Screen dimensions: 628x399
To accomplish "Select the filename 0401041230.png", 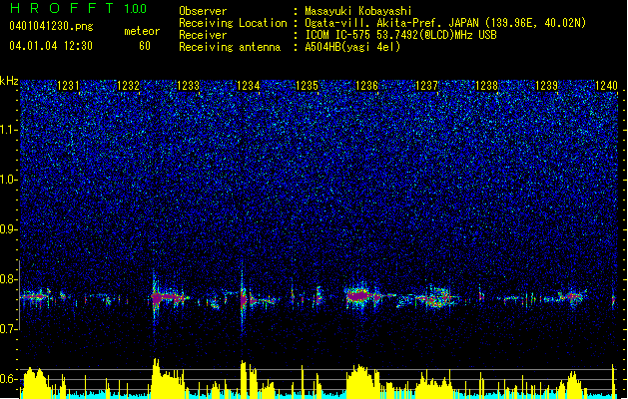I will 51,26.
